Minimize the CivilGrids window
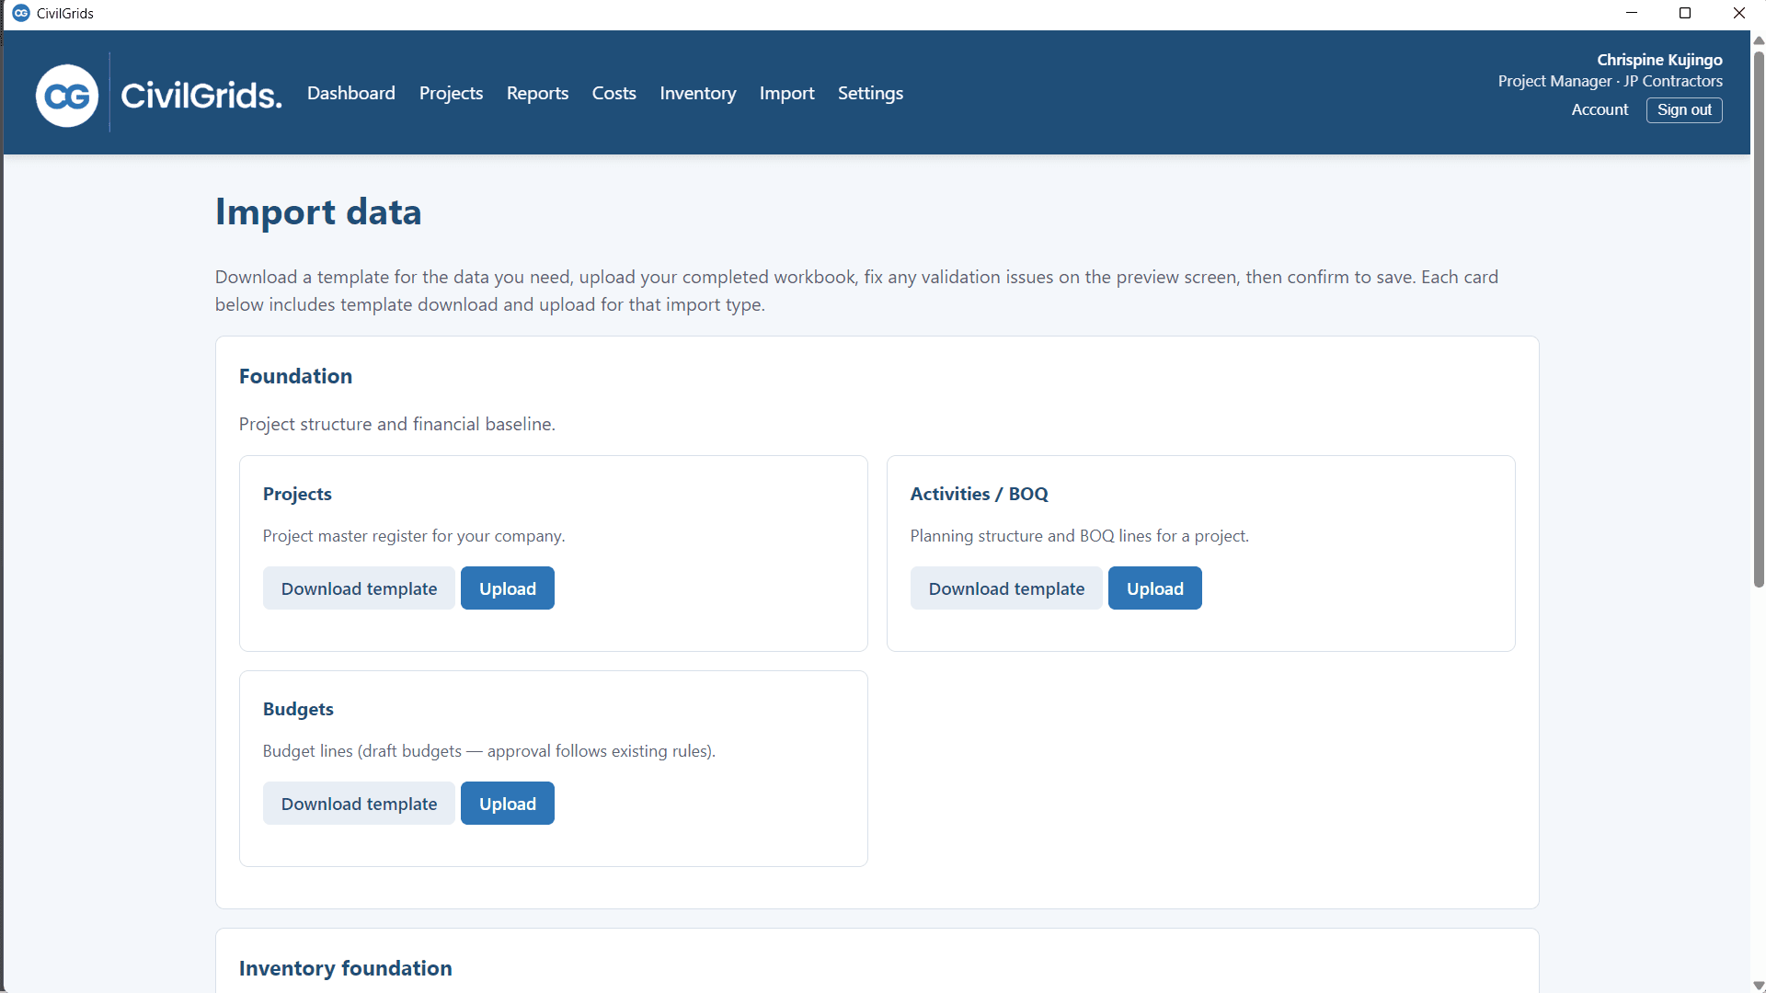Screen dimensions: 1766x993 click(1632, 13)
